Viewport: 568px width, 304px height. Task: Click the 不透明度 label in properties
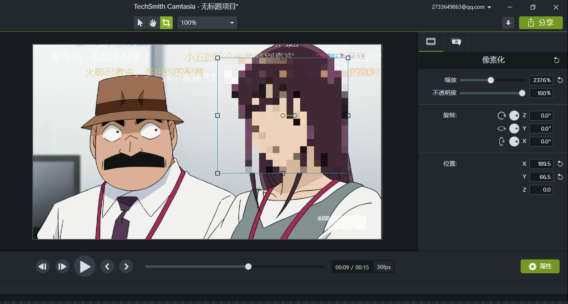tap(445, 93)
